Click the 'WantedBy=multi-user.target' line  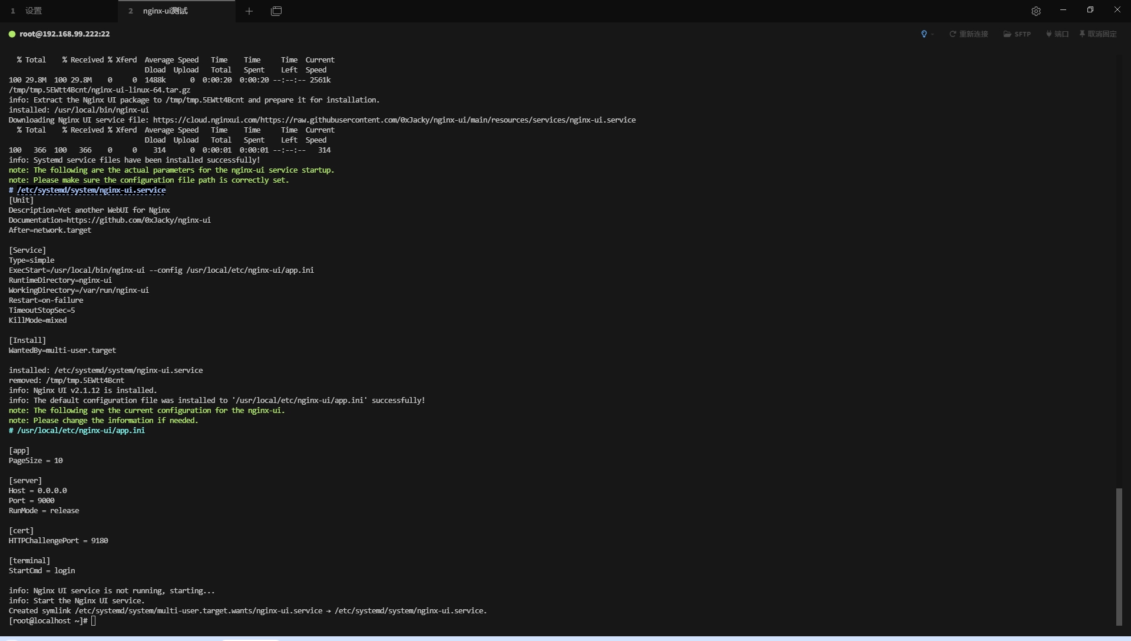pyautogui.click(x=62, y=351)
